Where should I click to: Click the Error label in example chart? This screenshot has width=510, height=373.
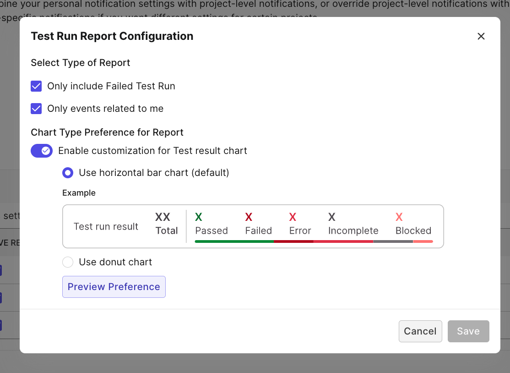point(300,230)
